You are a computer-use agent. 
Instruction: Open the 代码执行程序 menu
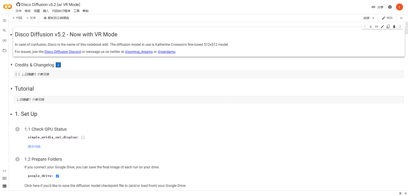click(61, 11)
